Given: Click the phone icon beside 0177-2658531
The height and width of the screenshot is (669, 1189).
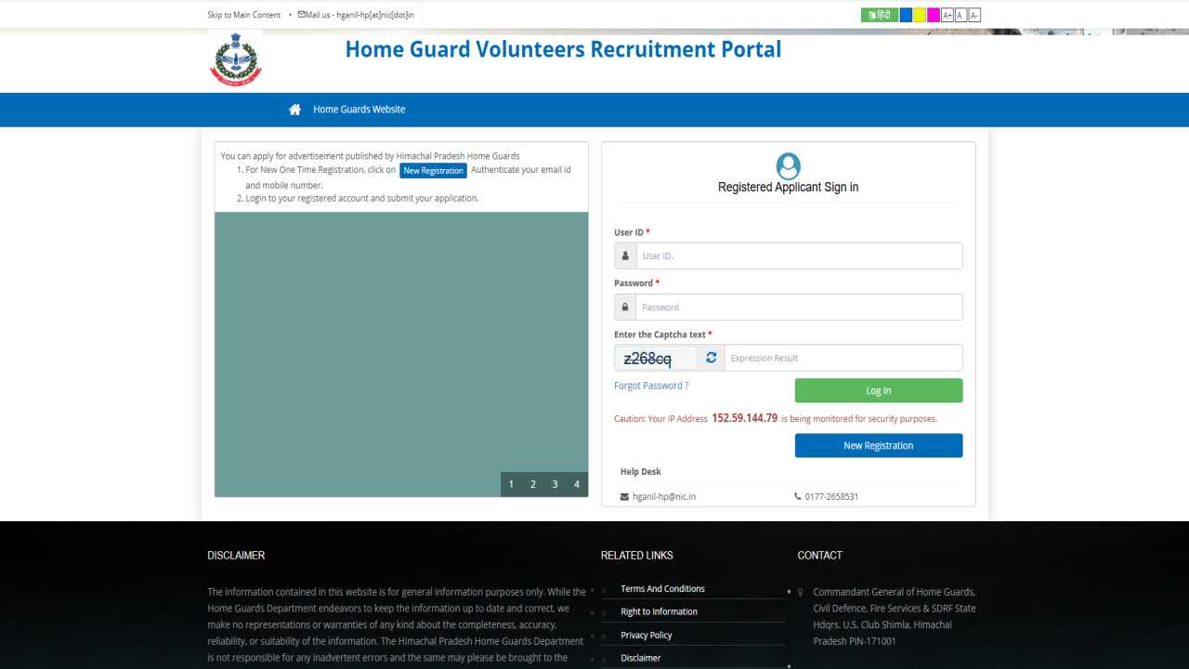Looking at the screenshot, I should (797, 496).
